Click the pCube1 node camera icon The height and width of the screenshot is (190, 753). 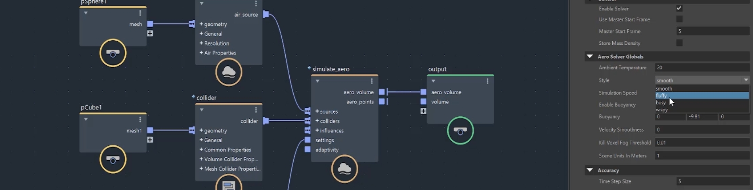(113, 160)
